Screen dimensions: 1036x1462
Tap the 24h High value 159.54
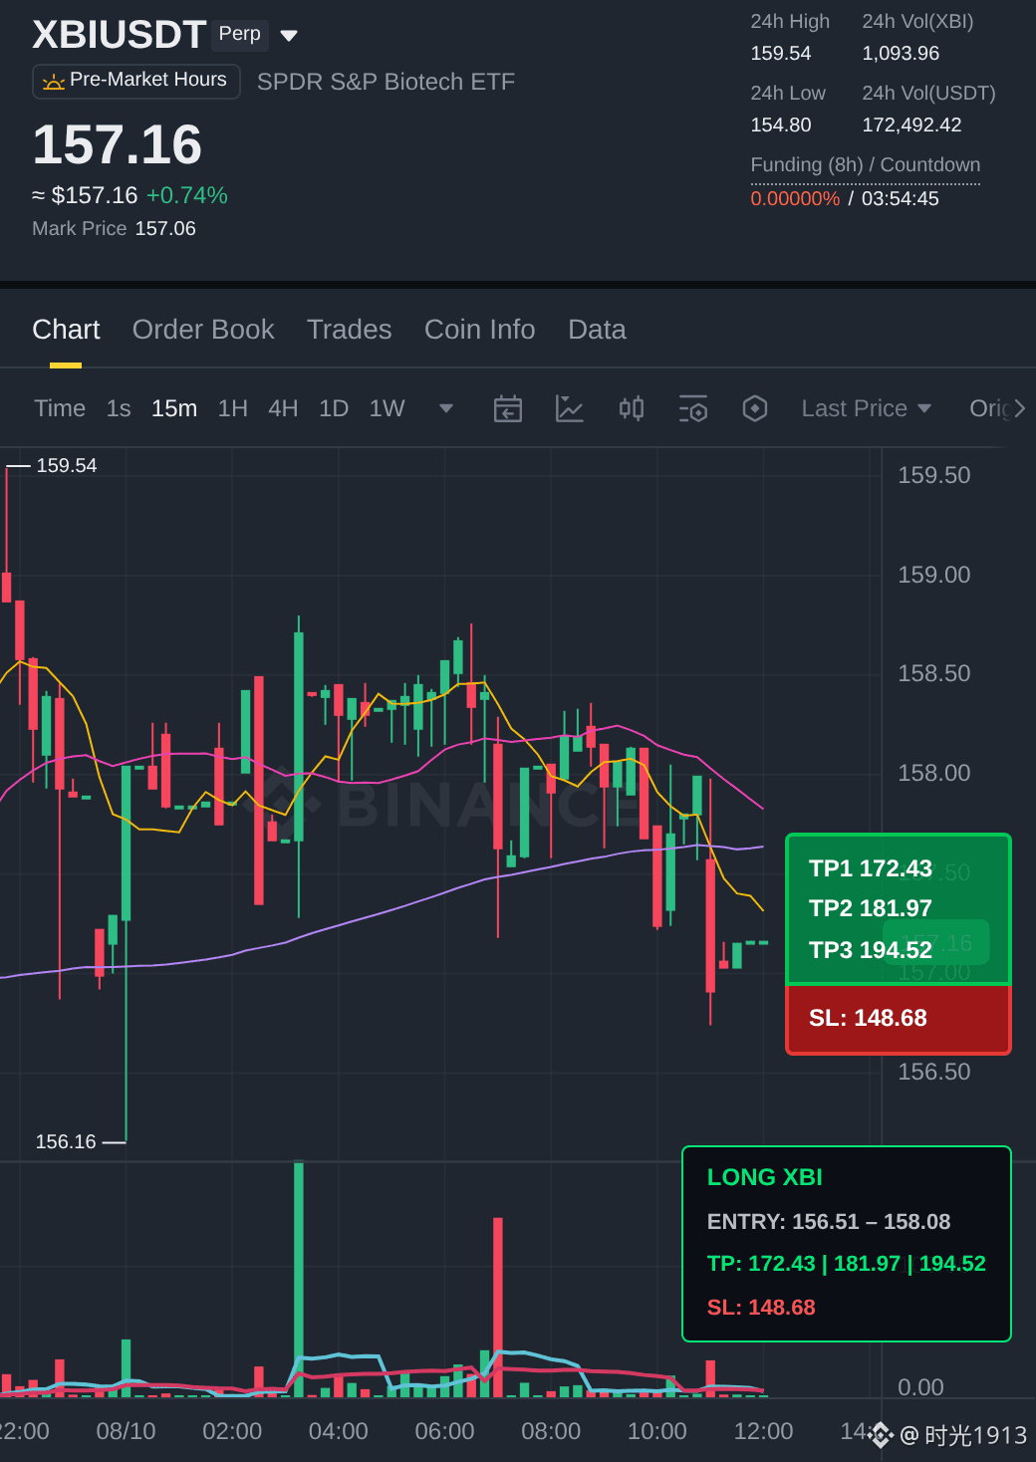click(x=781, y=54)
